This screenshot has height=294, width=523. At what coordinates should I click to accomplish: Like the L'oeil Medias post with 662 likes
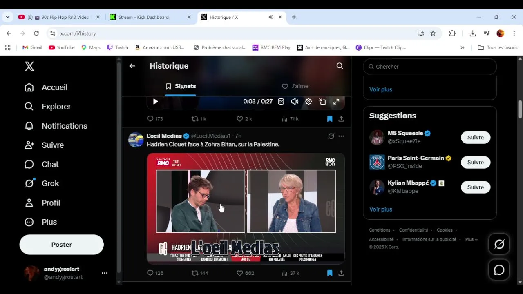coord(245,273)
